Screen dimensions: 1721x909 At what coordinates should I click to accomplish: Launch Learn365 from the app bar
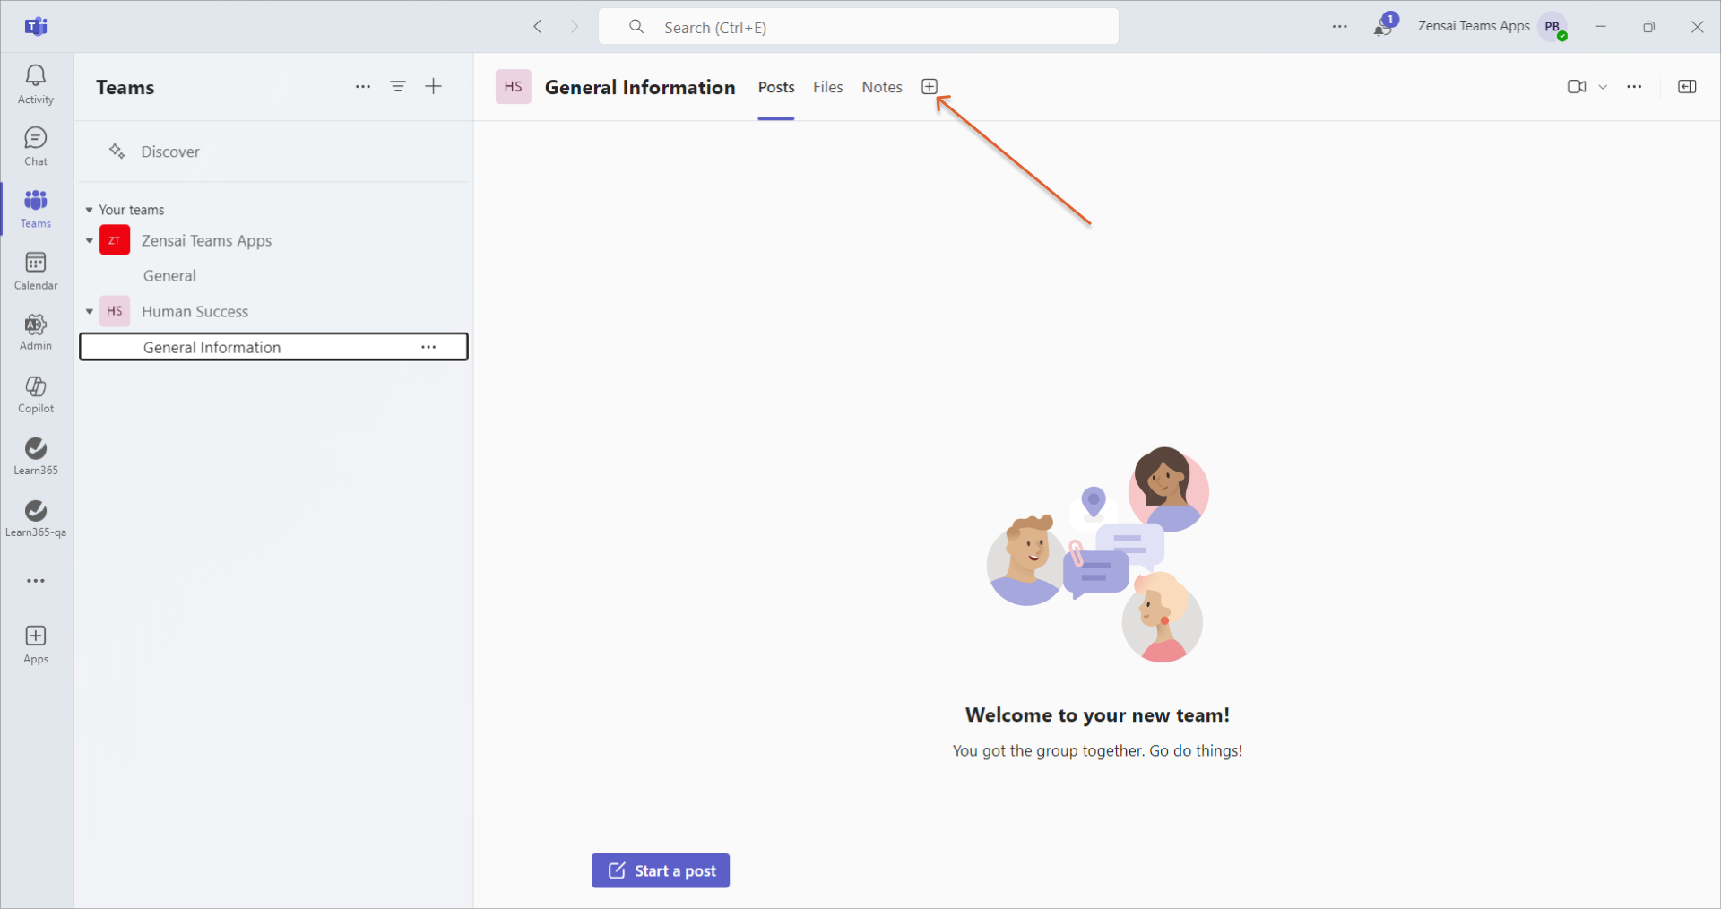(x=36, y=456)
